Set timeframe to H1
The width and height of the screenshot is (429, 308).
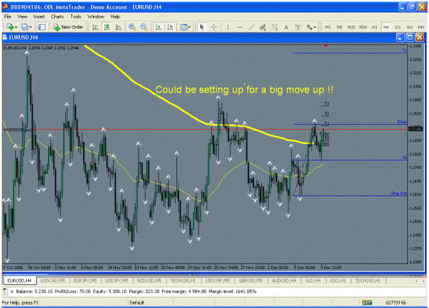pyautogui.click(x=375, y=27)
